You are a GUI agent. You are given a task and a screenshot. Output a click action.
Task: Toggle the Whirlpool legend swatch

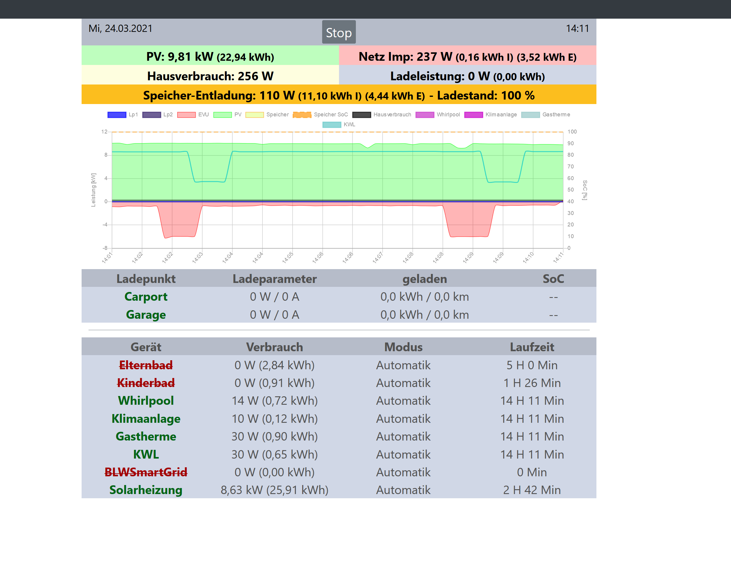pyautogui.click(x=425, y=115)
